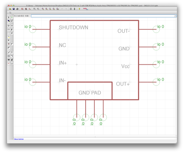184x153 pixels.
Task: Select the Rotate tool
Action: point(12,29)
